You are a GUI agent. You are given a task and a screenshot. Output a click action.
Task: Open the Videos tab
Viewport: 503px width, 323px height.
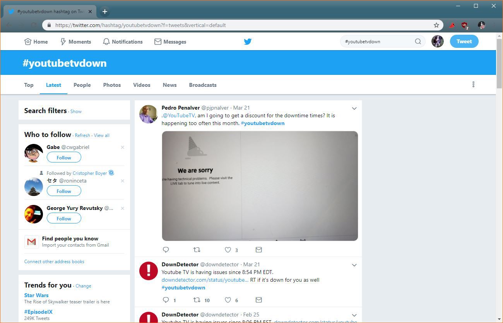(x=142, y=85)
